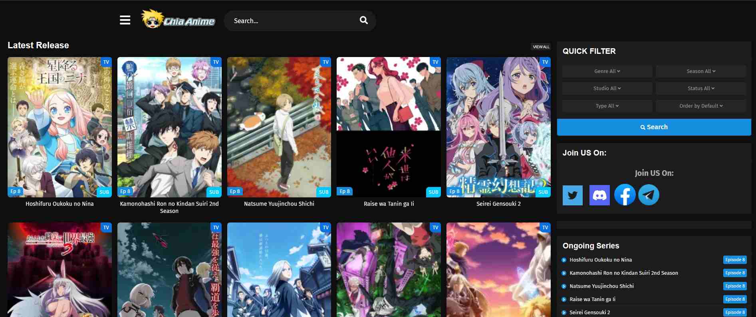Open the Telegram social link

point(649,195)
